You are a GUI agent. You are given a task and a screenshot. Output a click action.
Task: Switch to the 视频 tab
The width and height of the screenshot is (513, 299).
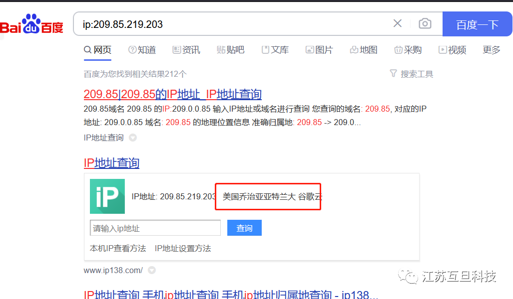[452, 50]
